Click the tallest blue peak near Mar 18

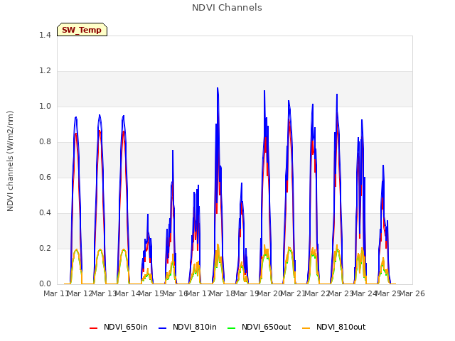click(218, 88)
